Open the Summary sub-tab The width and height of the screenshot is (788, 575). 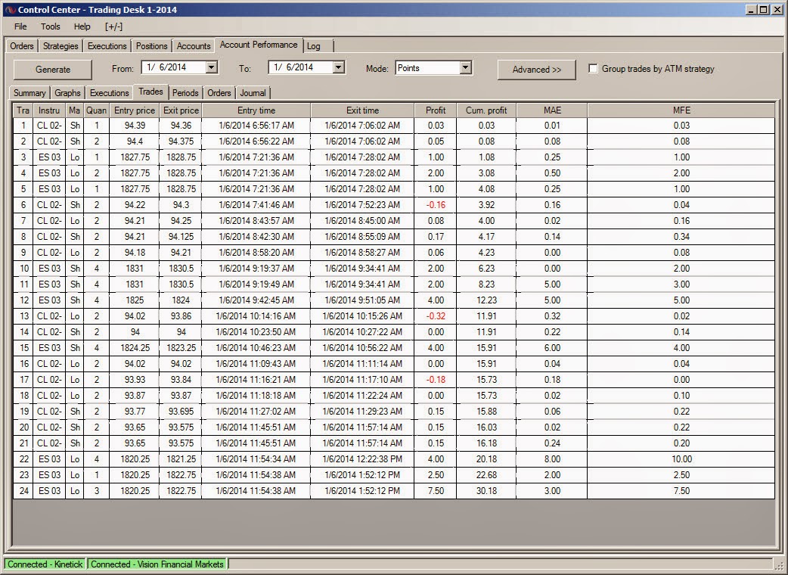(x=29, y=93)
